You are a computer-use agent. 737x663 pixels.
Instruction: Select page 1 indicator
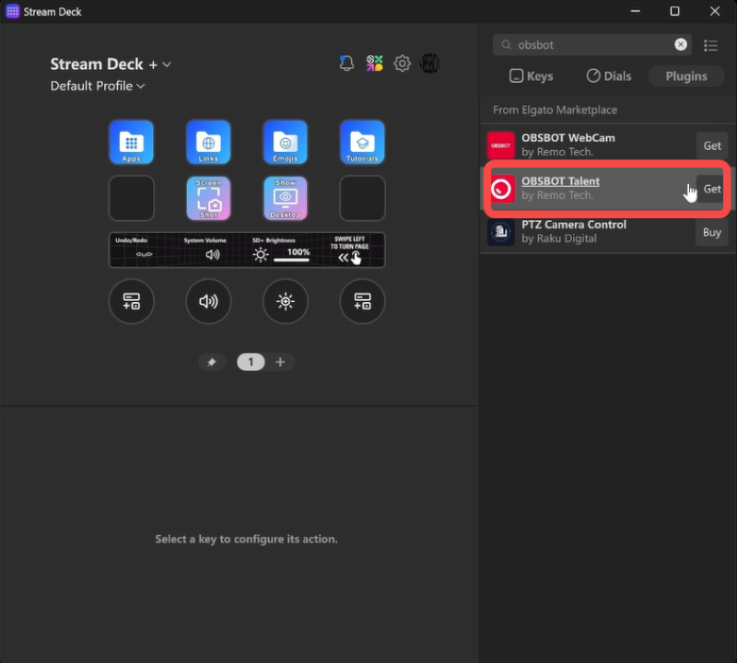pos(251,362)
